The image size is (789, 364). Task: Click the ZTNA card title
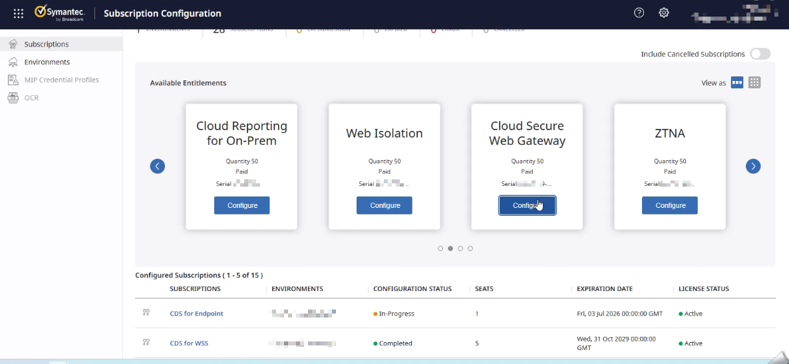click(x=670, y=133)
